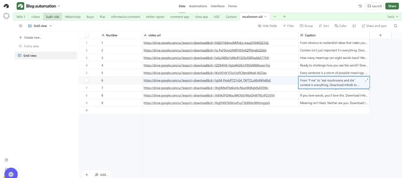Toggle the sidebar hamburger menu
402x178 pixels.
click(x=20, y=26)
